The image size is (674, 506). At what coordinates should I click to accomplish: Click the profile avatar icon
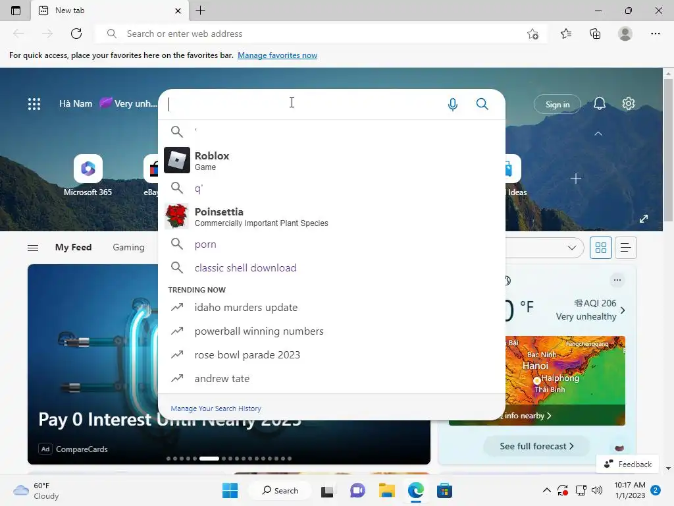click(625, 34)
